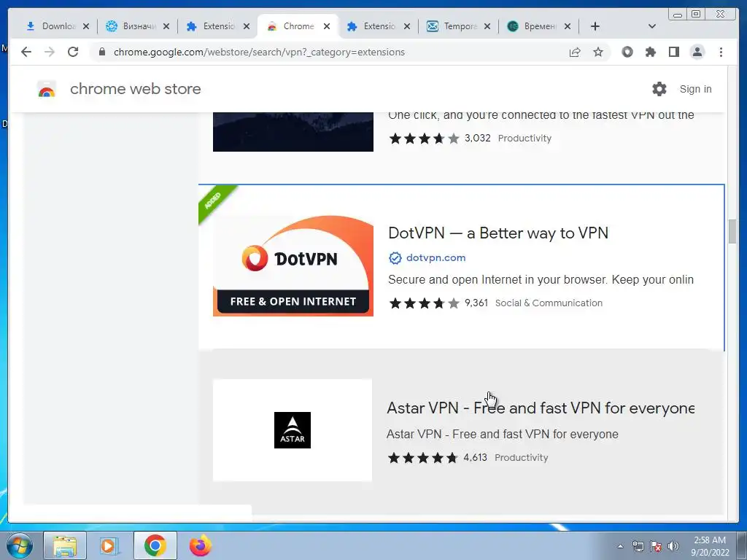This screenshot has width=747, height=560.
Task: Close the Downloads tab
Action: [x=86, y=26]
